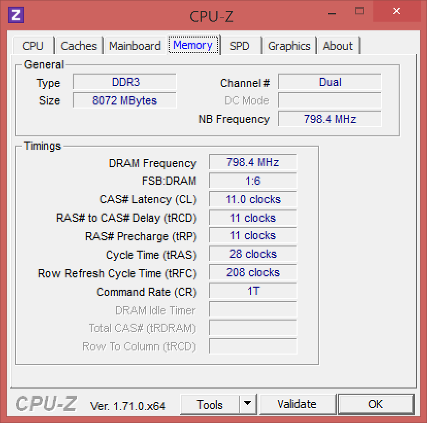
Task: Switch to the Caches tab
Action: (x=79, y=46)
